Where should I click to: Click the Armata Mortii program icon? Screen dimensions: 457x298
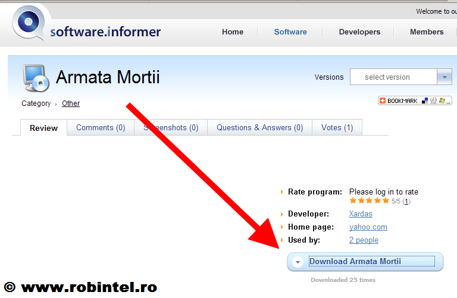pyautogui.click(x=36, y=78)
